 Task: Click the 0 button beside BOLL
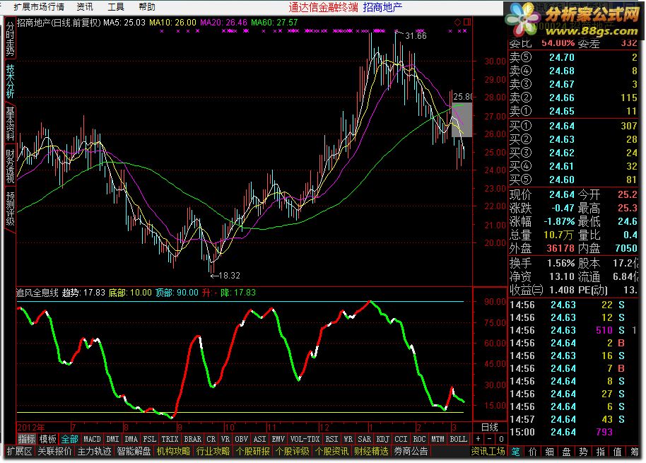point(501,439)
